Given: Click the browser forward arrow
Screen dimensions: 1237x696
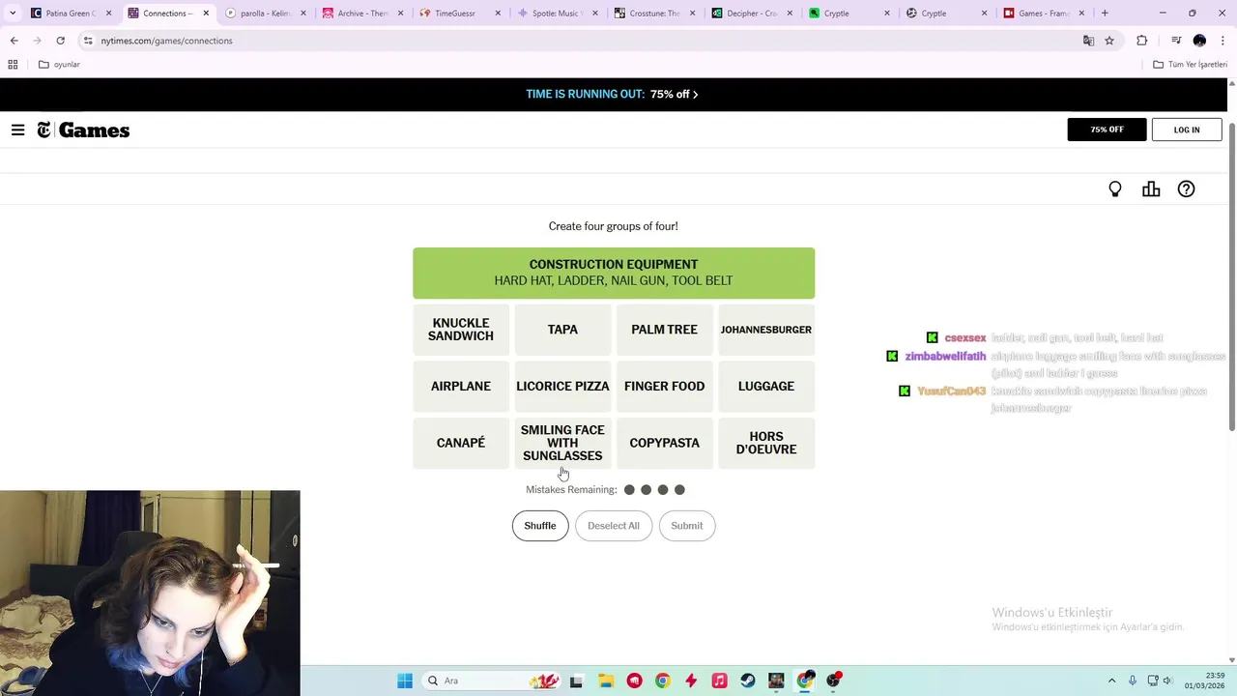Looking at the screenshot, I should [37, 41].
